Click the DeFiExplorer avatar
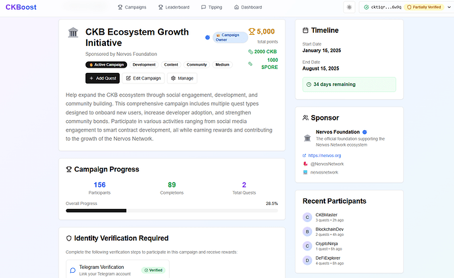The height and width of the screenshot is (278, 454). coord(307,261)
